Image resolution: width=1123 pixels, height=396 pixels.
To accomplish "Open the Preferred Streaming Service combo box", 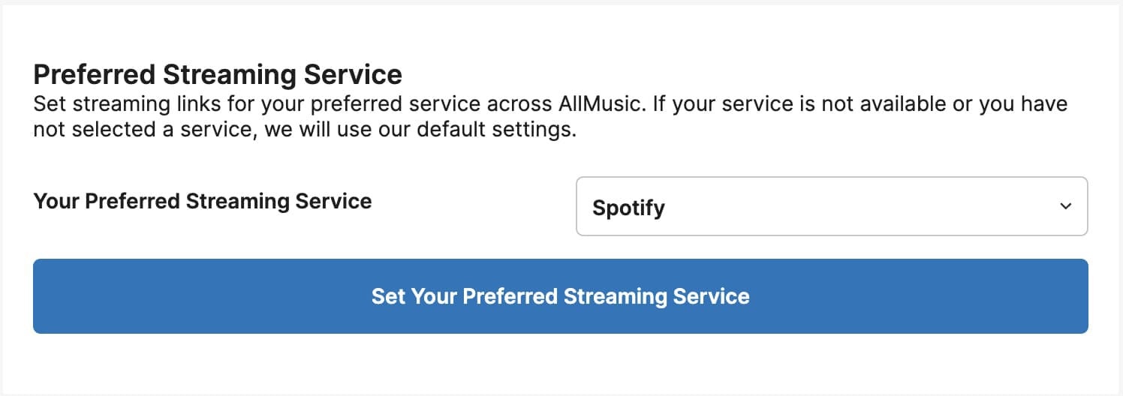I will 831,207.
